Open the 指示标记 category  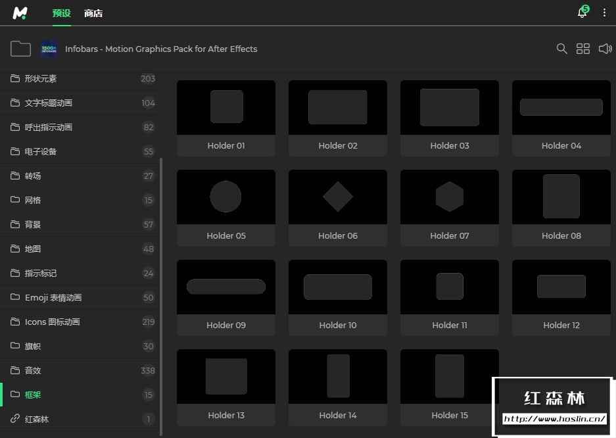tap(80, 274)
